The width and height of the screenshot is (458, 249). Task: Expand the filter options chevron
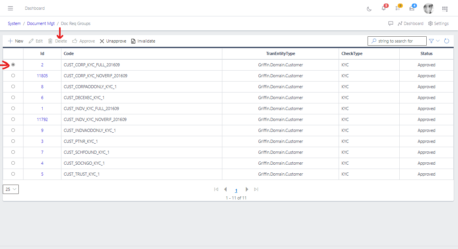[x=438, y=41]
